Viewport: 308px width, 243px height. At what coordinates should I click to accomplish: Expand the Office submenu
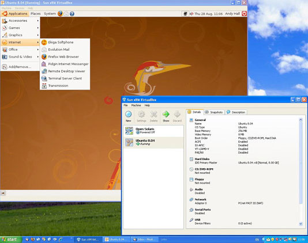20,50
